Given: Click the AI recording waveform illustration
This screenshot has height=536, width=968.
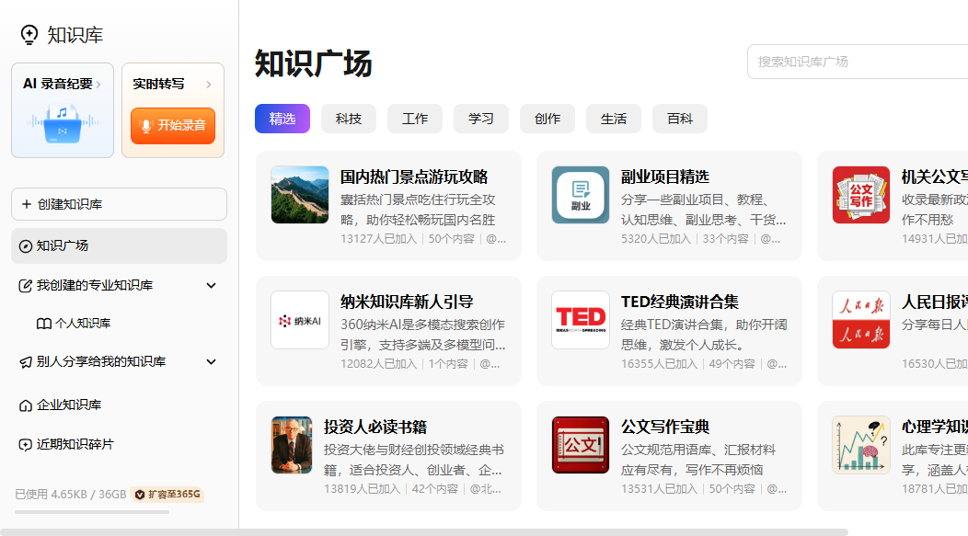Looking at the screenshot, I should tap(63, 123).
